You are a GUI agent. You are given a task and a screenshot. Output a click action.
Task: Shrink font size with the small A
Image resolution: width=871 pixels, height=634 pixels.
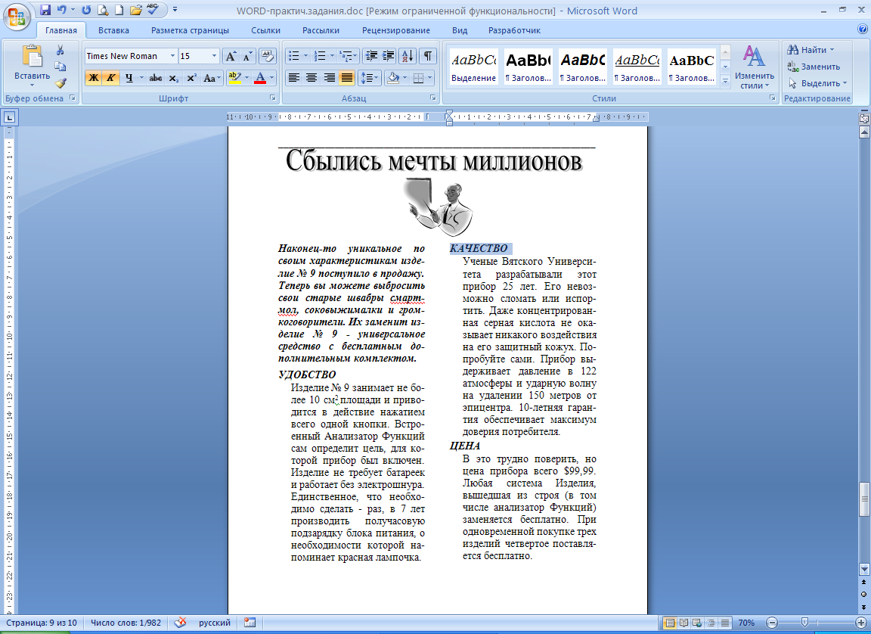(247, 56)
